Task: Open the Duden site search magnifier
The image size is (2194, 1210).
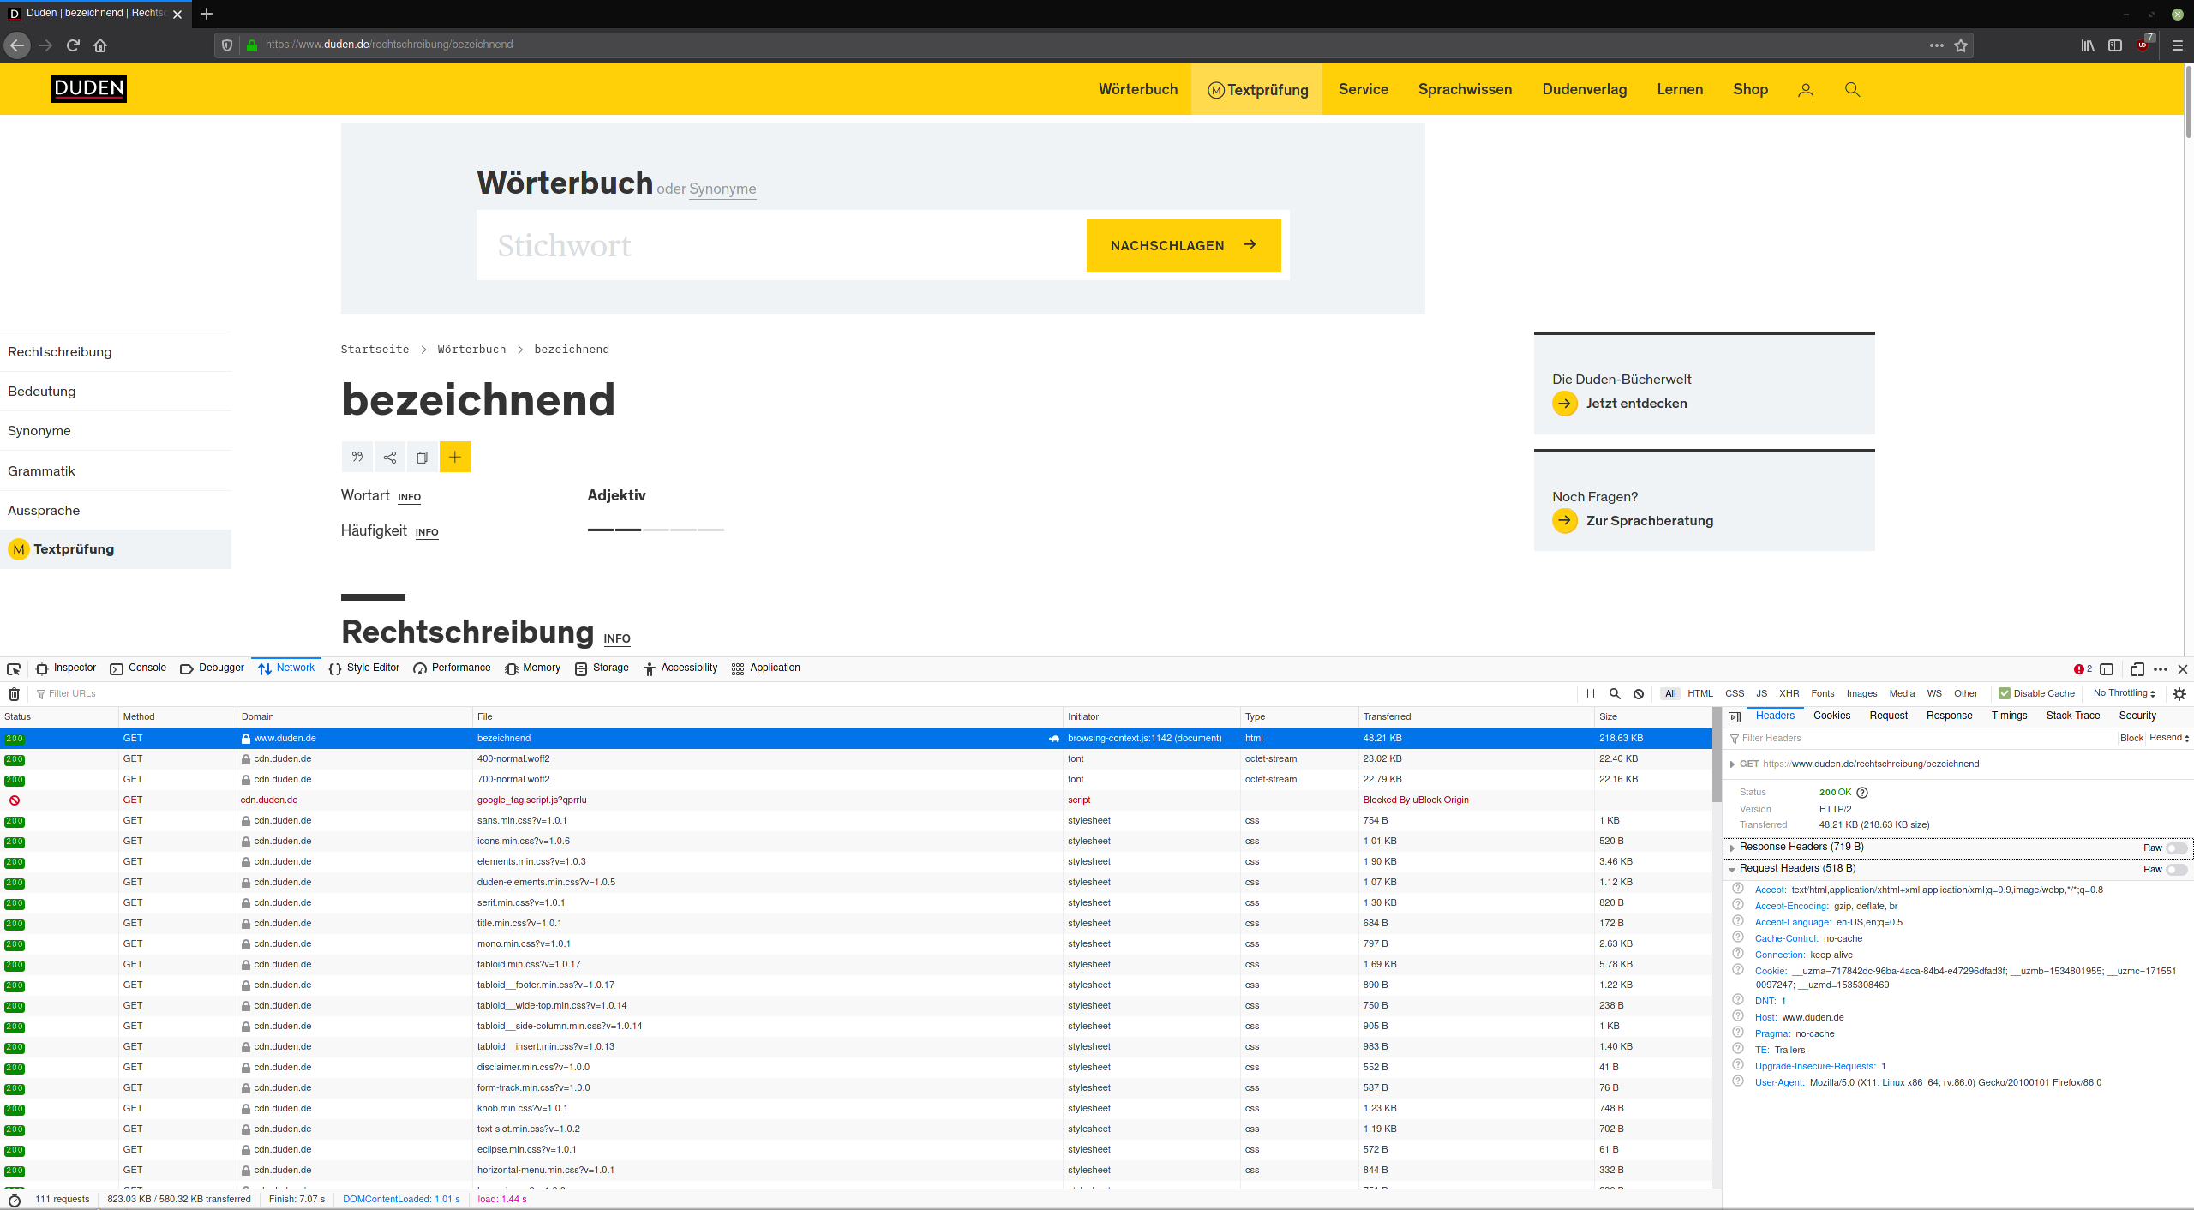Action: (1852, 89)
